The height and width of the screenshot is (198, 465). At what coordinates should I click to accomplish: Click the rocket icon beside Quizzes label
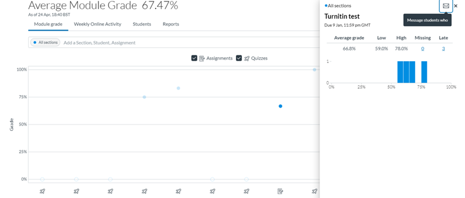click(x=247, y=58)
